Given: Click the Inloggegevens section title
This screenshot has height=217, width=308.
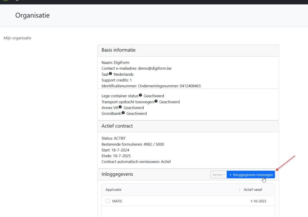Looking at the screenshot, I should (117, 174).
